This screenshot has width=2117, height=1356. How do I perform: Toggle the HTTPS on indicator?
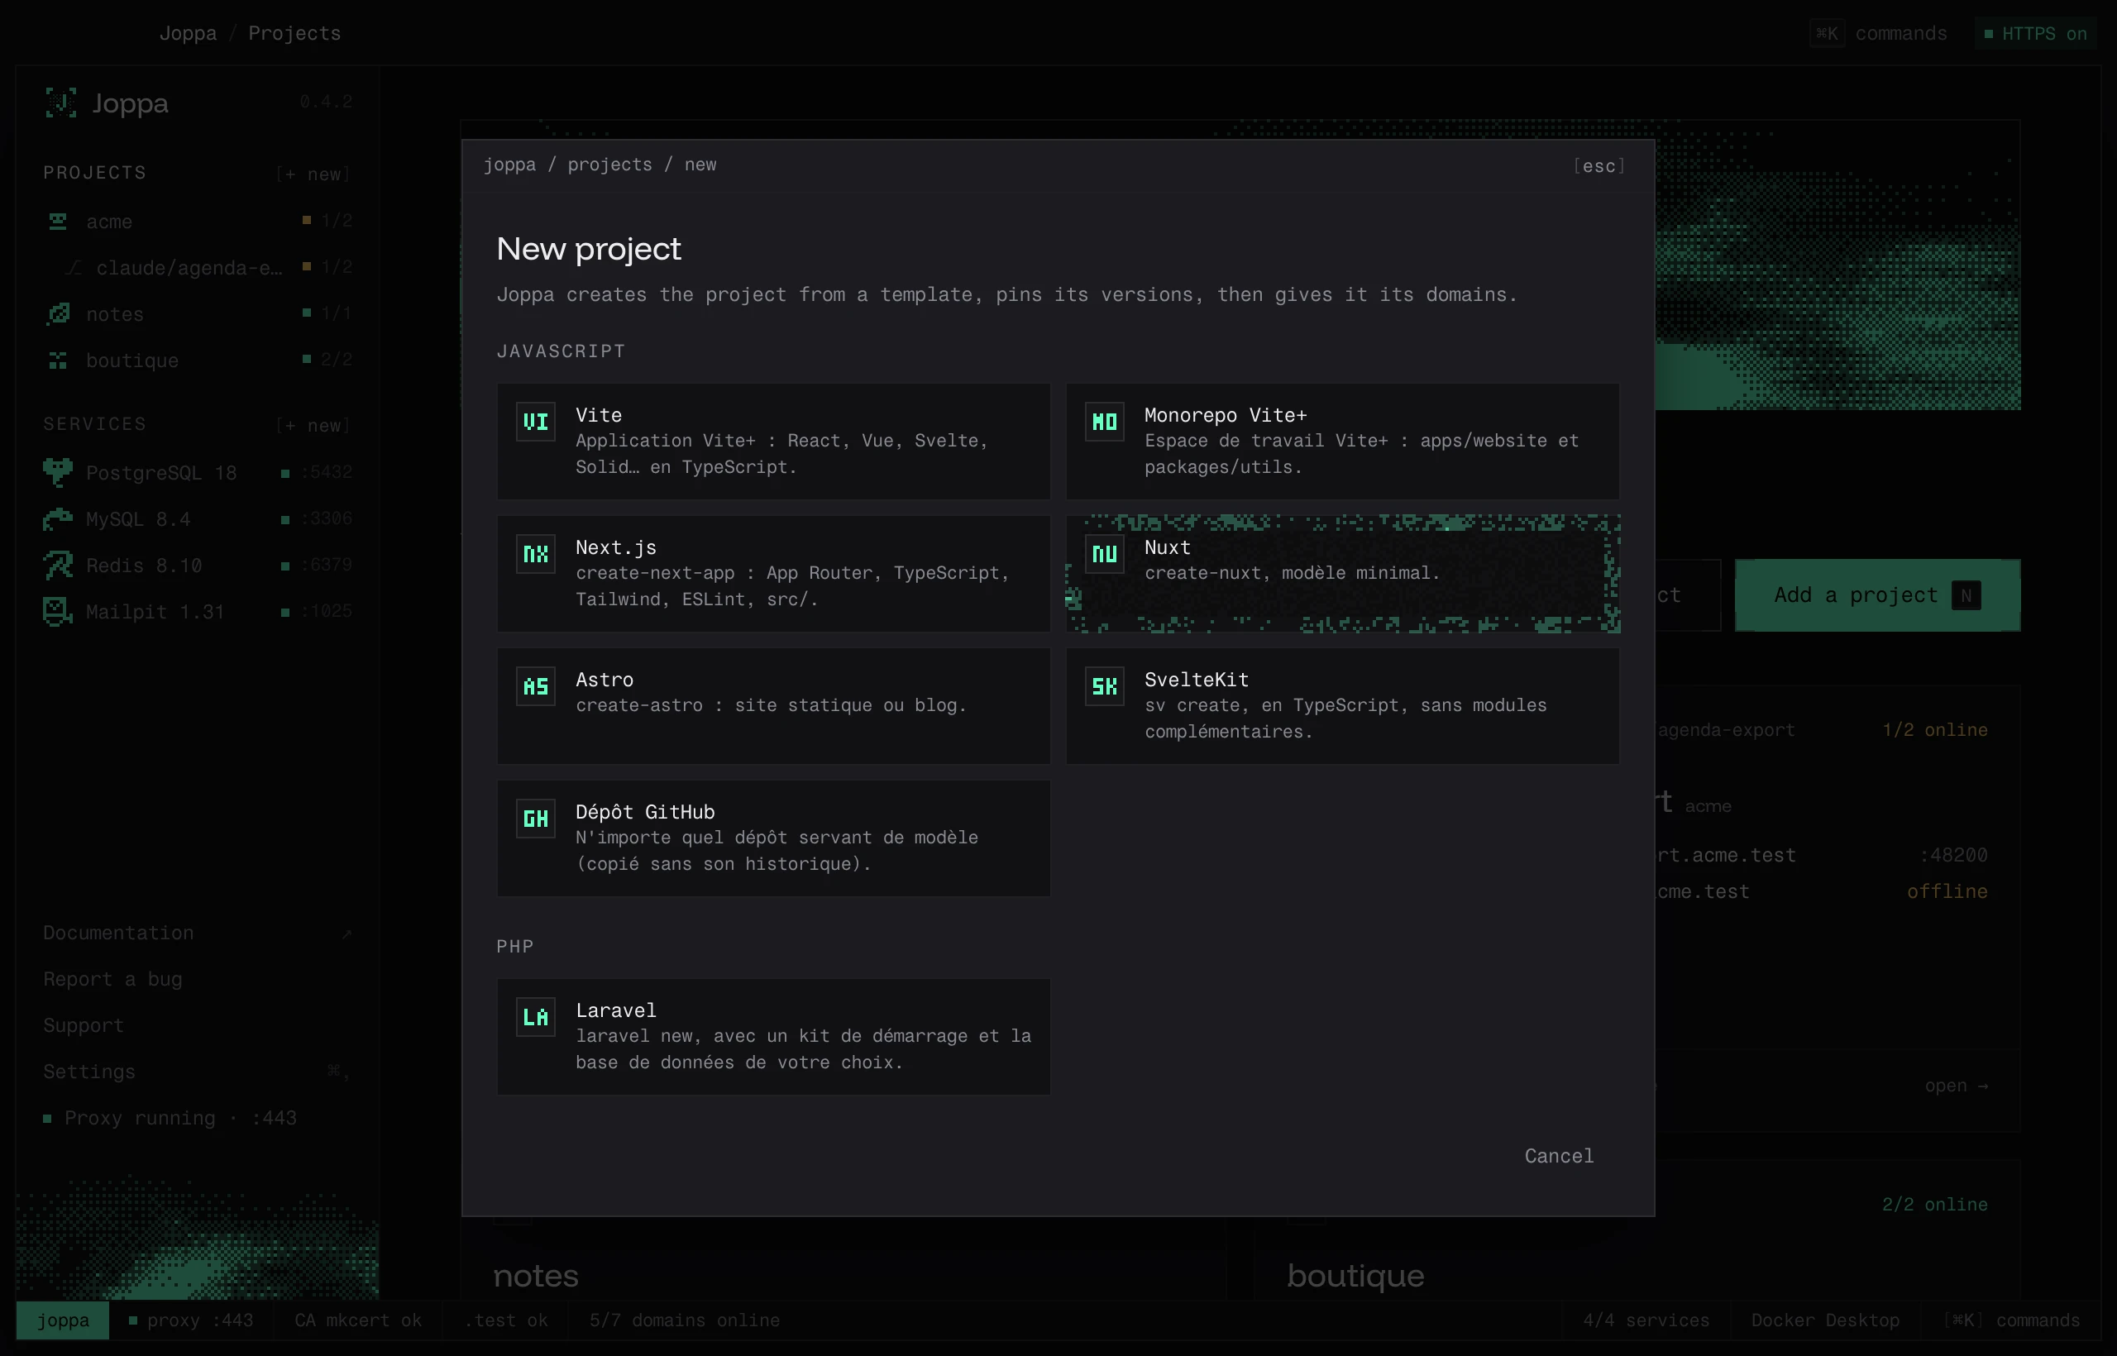tap(2035, 33)
